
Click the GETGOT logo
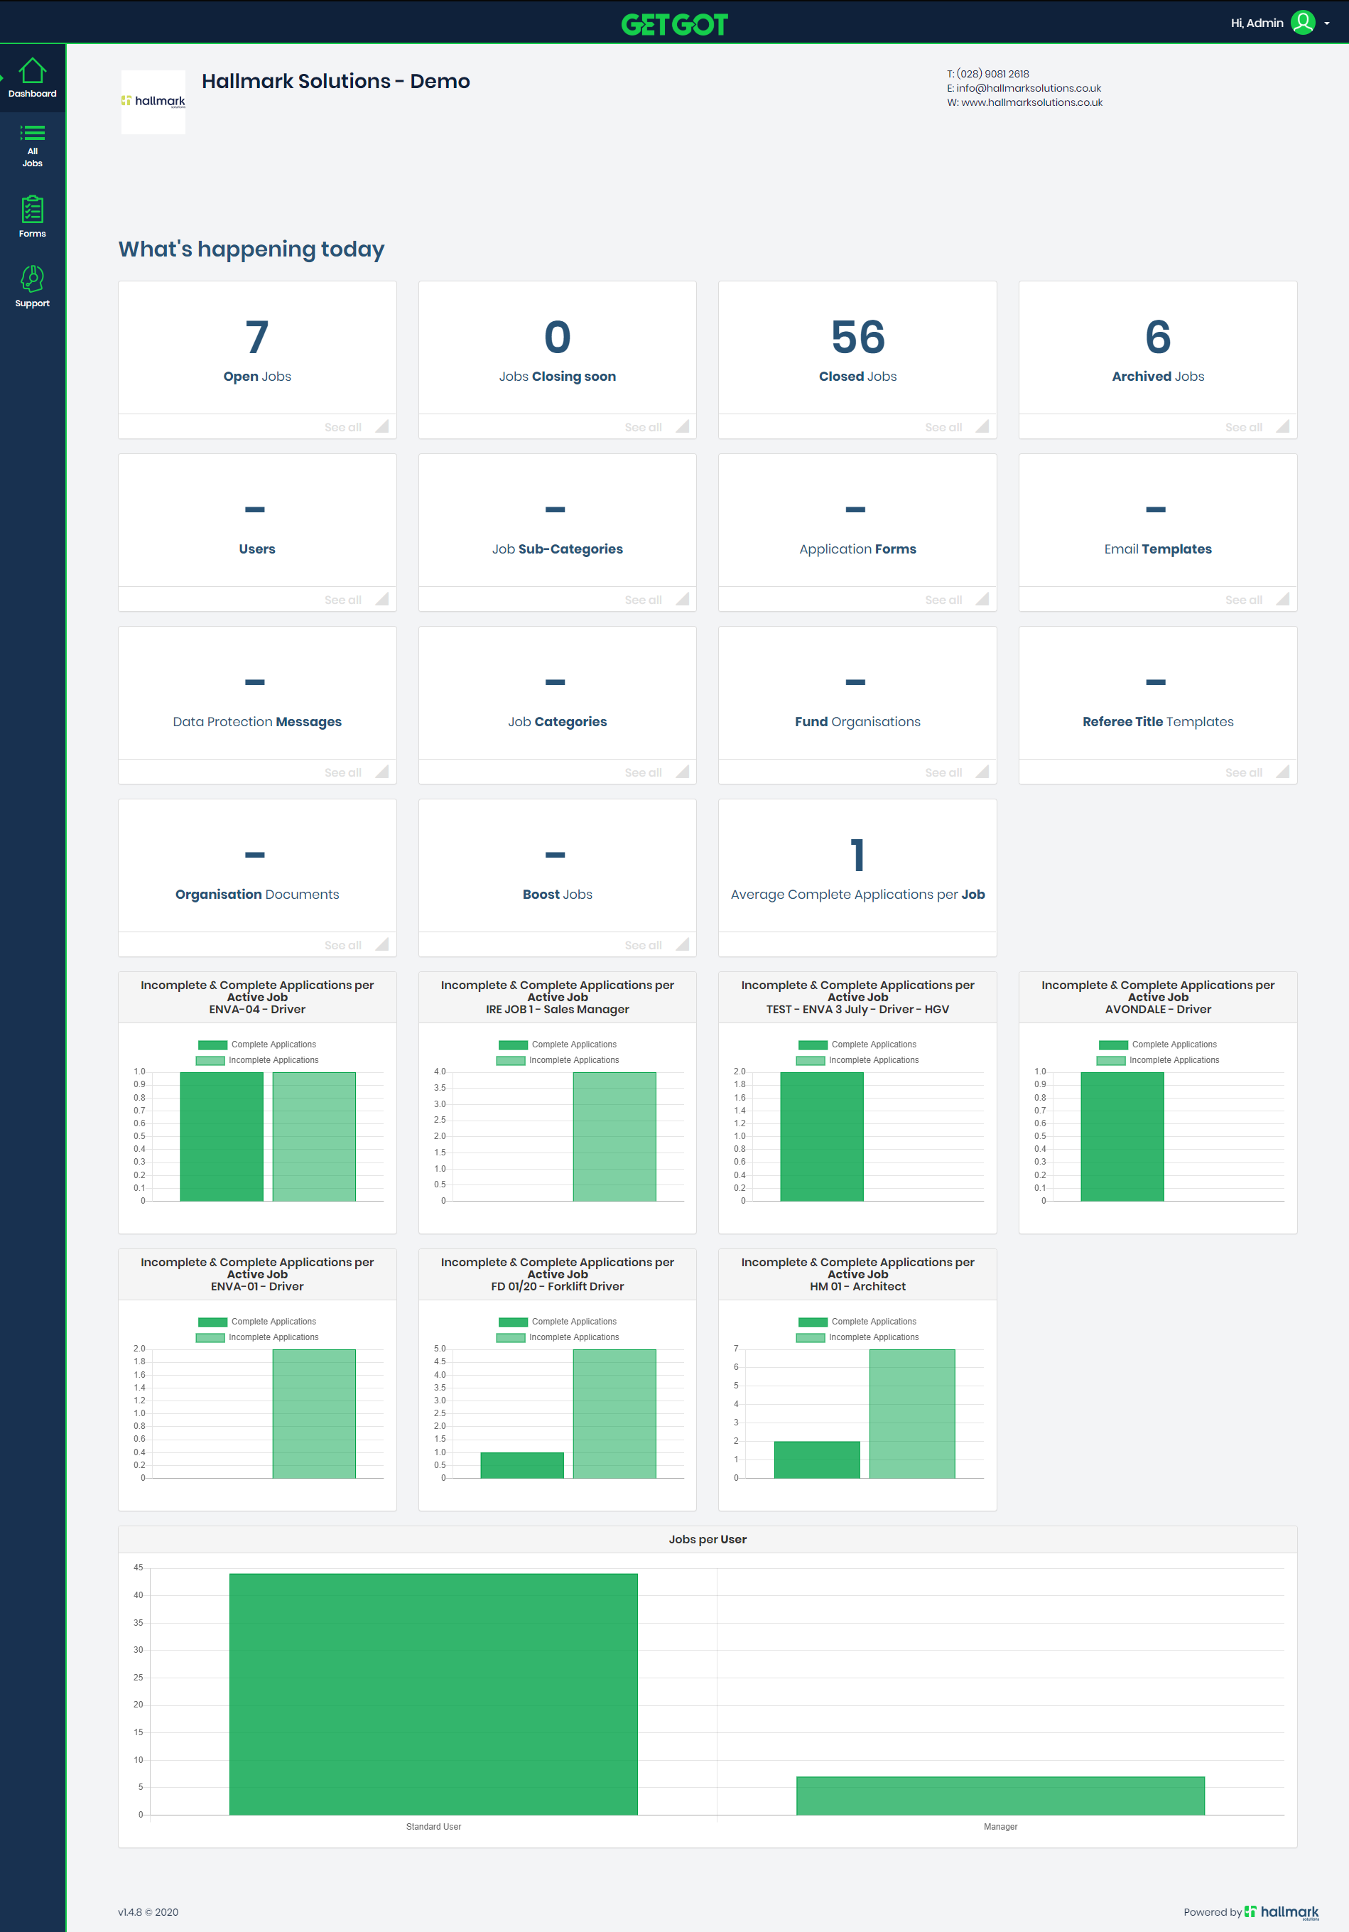coord(675,24)
